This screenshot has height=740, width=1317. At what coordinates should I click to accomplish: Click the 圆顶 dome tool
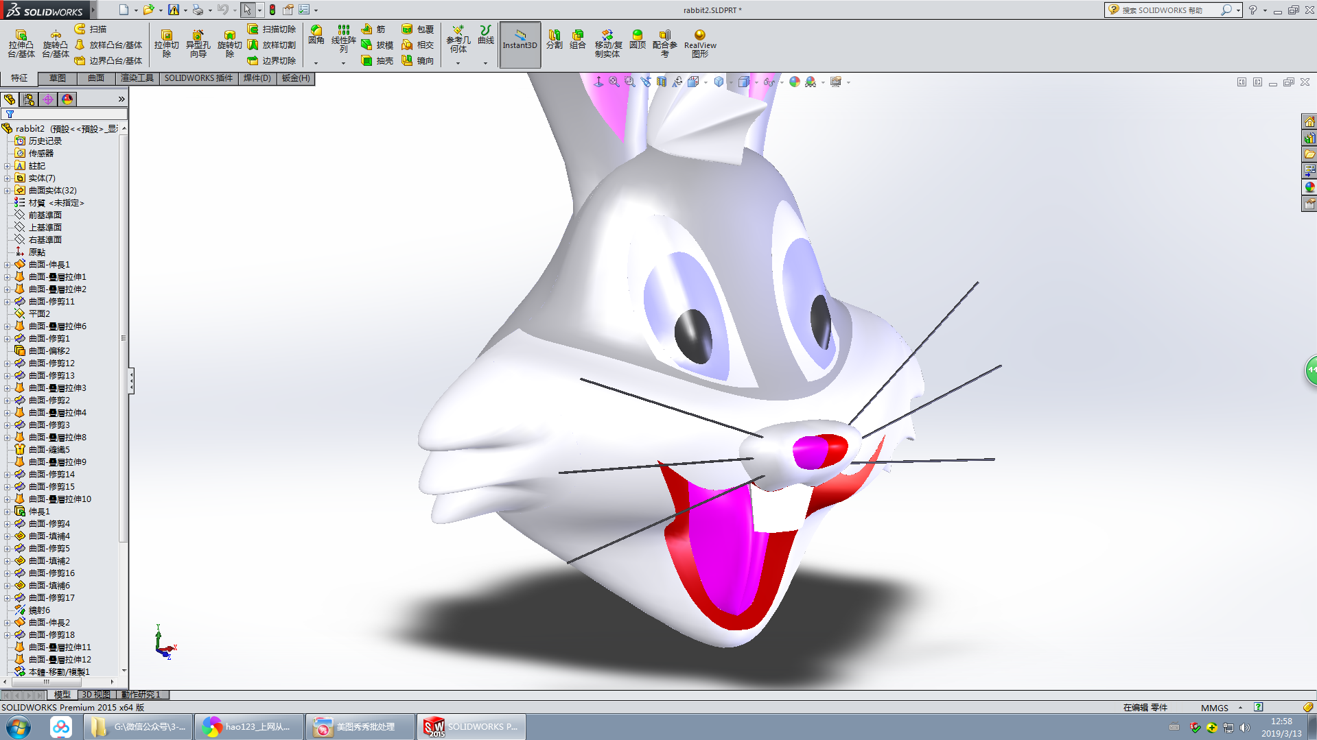(638, 39)
